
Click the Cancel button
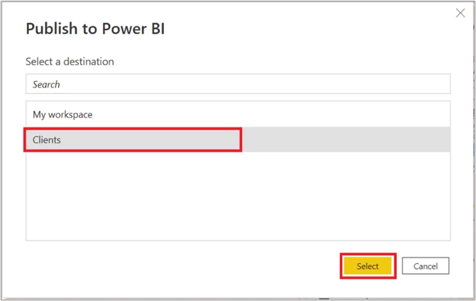(425, 266)
